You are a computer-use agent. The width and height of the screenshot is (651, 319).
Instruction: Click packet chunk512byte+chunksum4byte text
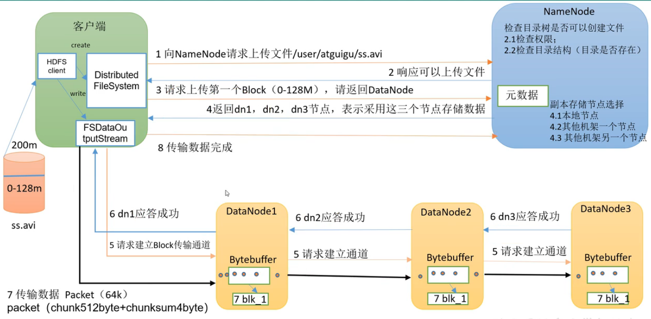[108, 307]
